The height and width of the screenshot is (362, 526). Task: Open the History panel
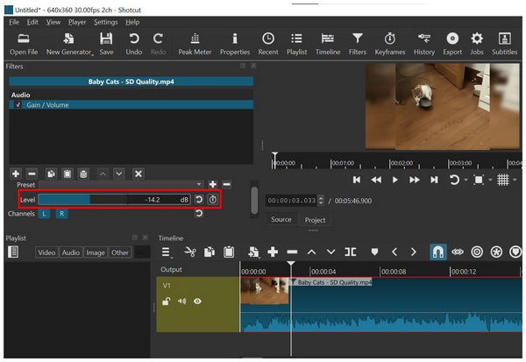tap(423, 44)
